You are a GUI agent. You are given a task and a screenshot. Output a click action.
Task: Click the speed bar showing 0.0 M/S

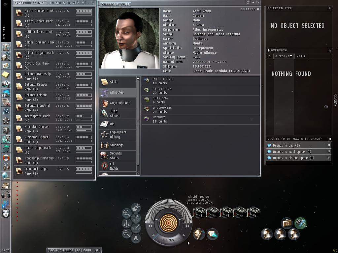(x=168, y=240)
